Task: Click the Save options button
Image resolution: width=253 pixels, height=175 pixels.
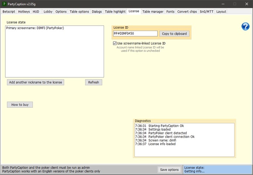Action: coord(169,170)
